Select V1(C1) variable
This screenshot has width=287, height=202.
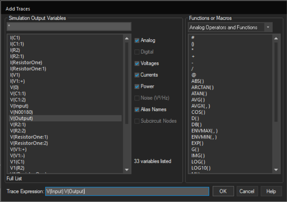coord(17,162)
